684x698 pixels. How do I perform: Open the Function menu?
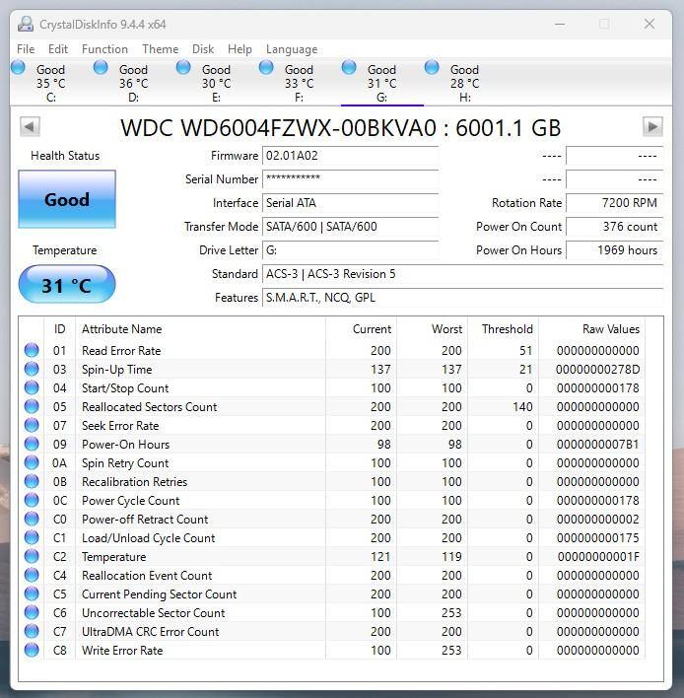(x=104, y=49)
